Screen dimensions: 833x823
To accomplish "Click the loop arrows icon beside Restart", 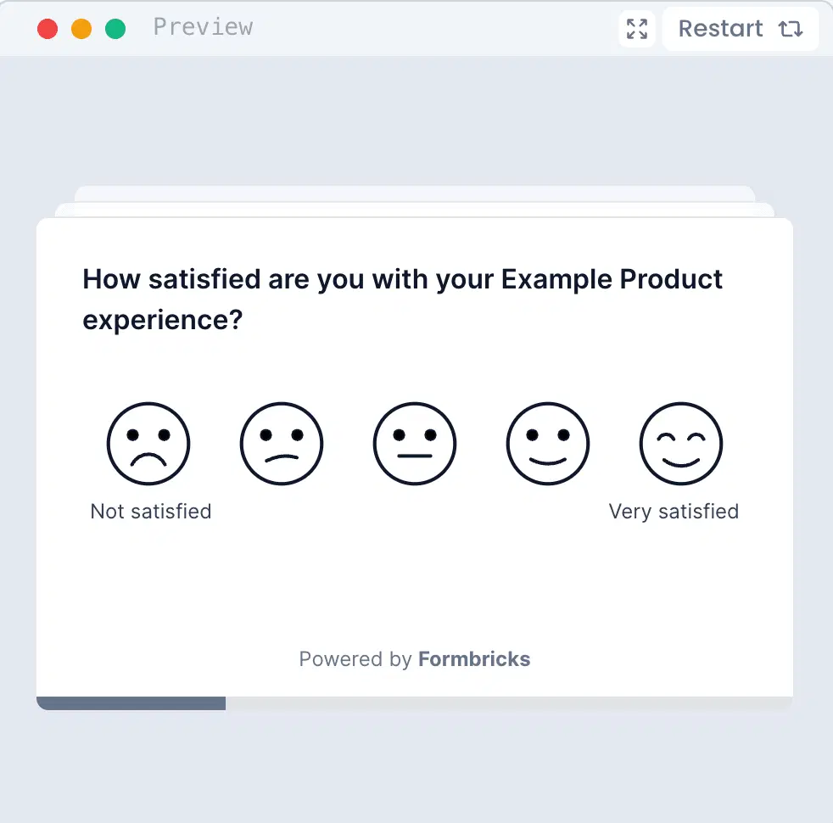I will pyautogui.click(x=791, y=29).
